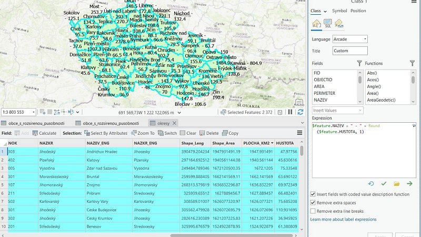Refresh the map view icon
Screen dimensions: 421x237
pos(300,112)
